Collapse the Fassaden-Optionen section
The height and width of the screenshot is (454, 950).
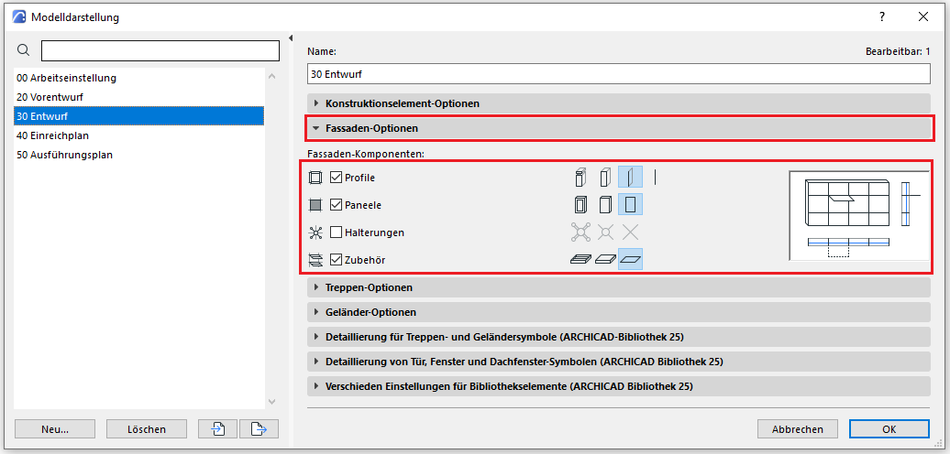coord(371,128)
